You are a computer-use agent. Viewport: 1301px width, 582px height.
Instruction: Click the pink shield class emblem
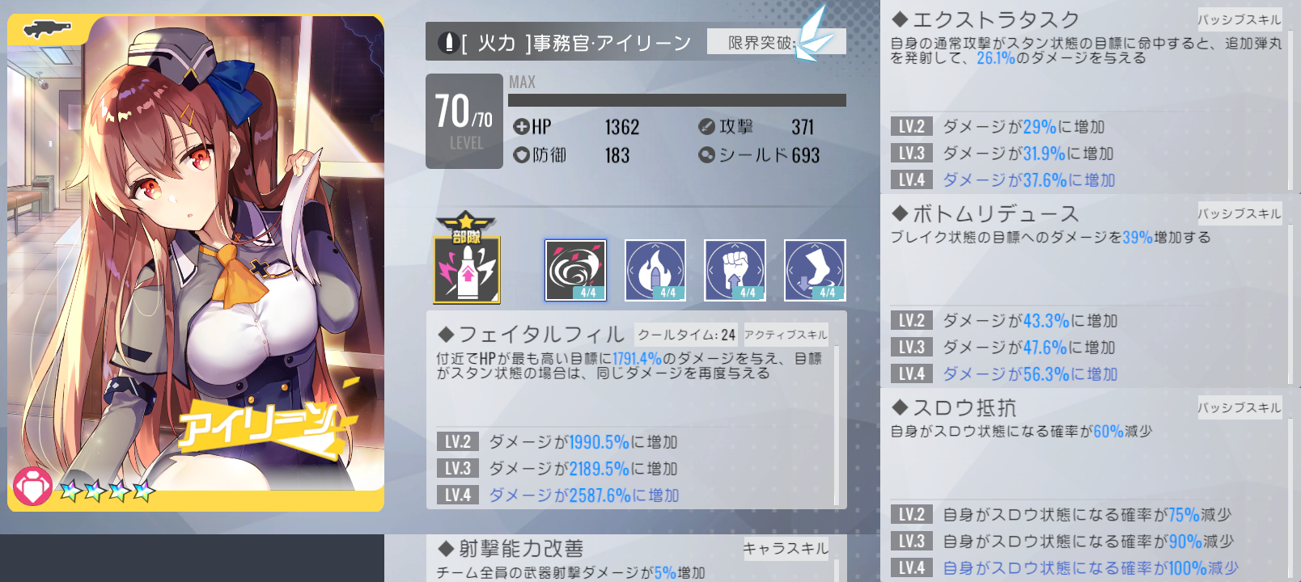point(32,487)
